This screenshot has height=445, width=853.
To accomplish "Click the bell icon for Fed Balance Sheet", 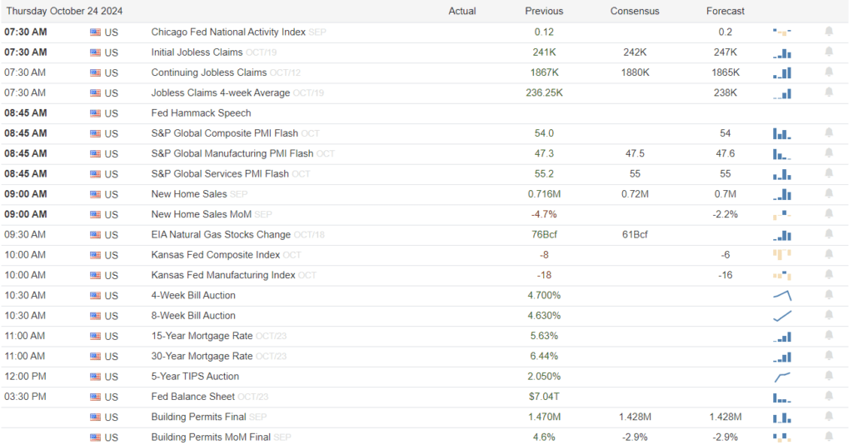I will click(x=828, y=397).
